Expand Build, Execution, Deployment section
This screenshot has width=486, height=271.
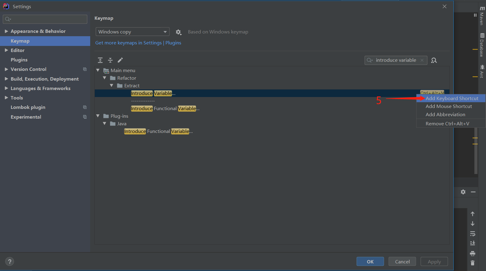[6, 79]
